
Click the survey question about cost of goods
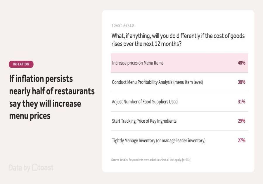point(178,40)
